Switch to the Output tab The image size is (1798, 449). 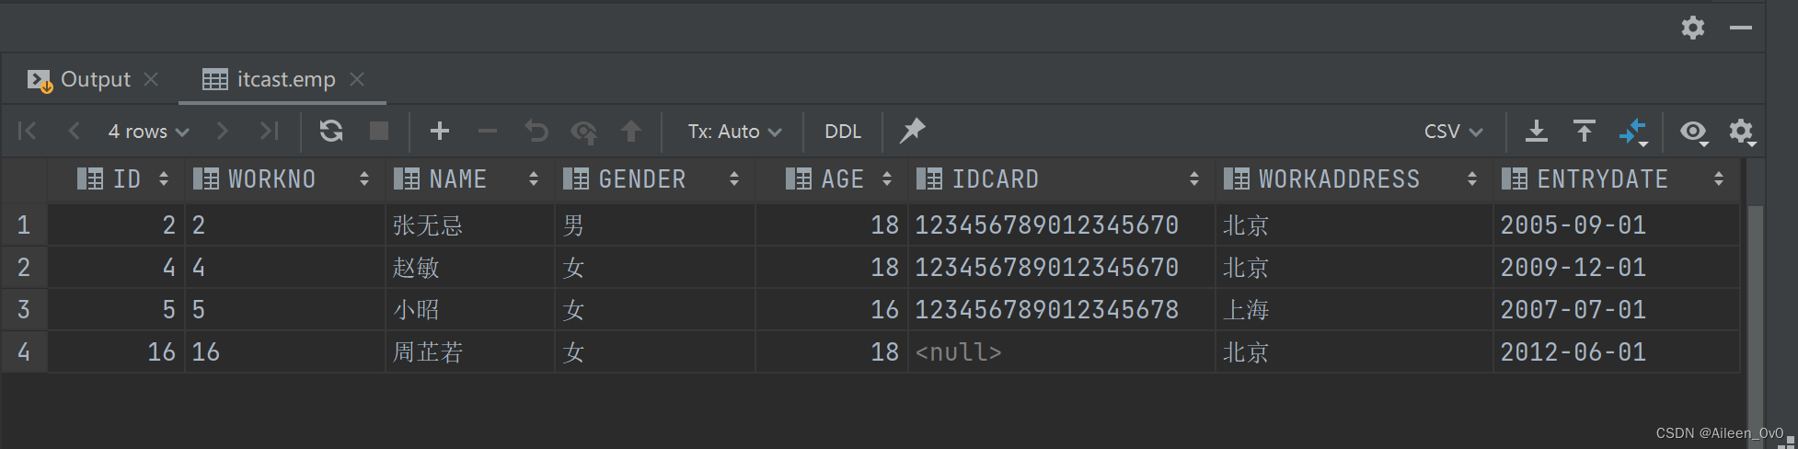tap(95, 80)
